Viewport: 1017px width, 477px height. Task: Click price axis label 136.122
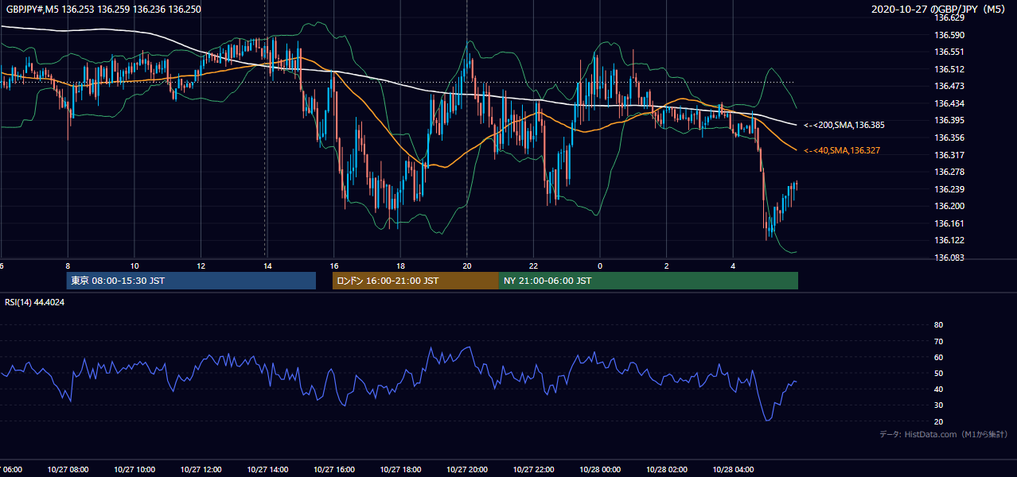(x=949, y=240)
